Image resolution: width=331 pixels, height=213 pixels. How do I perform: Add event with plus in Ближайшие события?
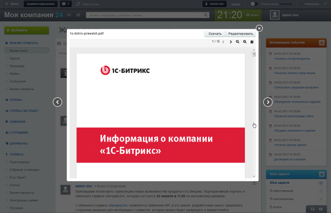pos(321,43)
